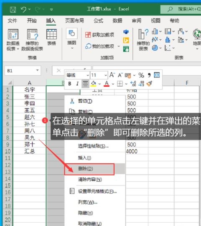Switch to the 公式 ribbon tab
201x226 pixels.
point(99,20)
